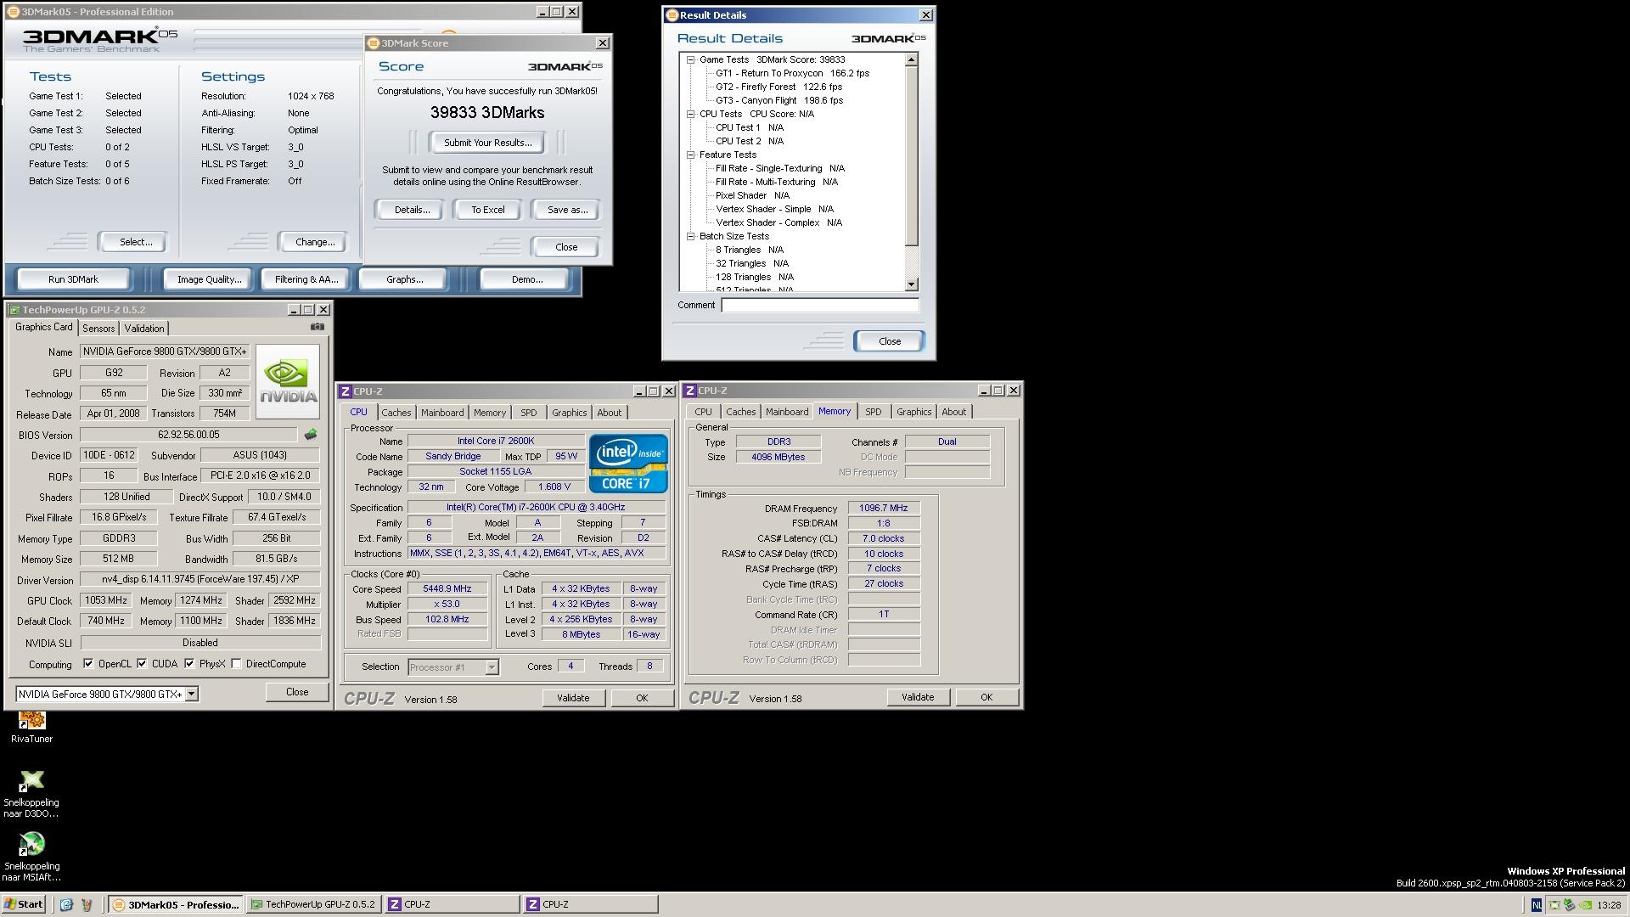Screen dimensions: 1630x917
Task: Open the Mainboard tab in CPU-Z
Action: [442, 413]
